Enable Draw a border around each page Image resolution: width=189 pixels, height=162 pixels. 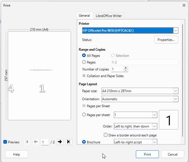[x=106, y=135]
